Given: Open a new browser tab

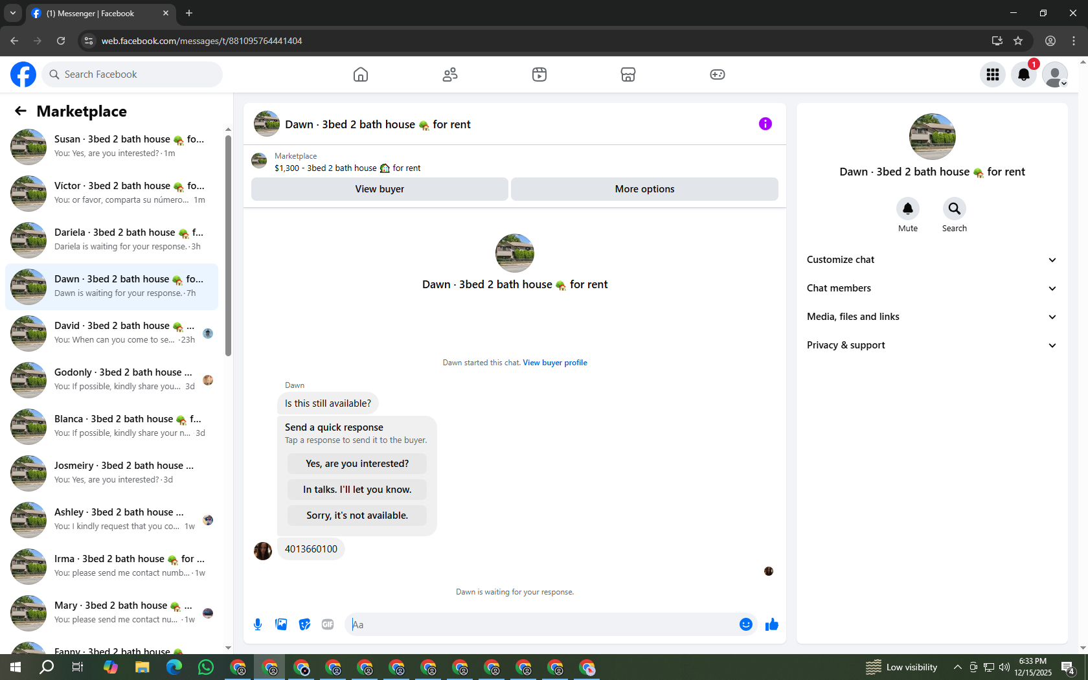Looking at the screenshot, I should click(189, 13).
